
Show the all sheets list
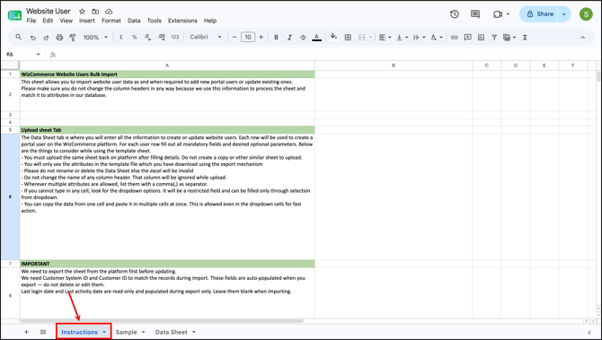coord(43,332)
